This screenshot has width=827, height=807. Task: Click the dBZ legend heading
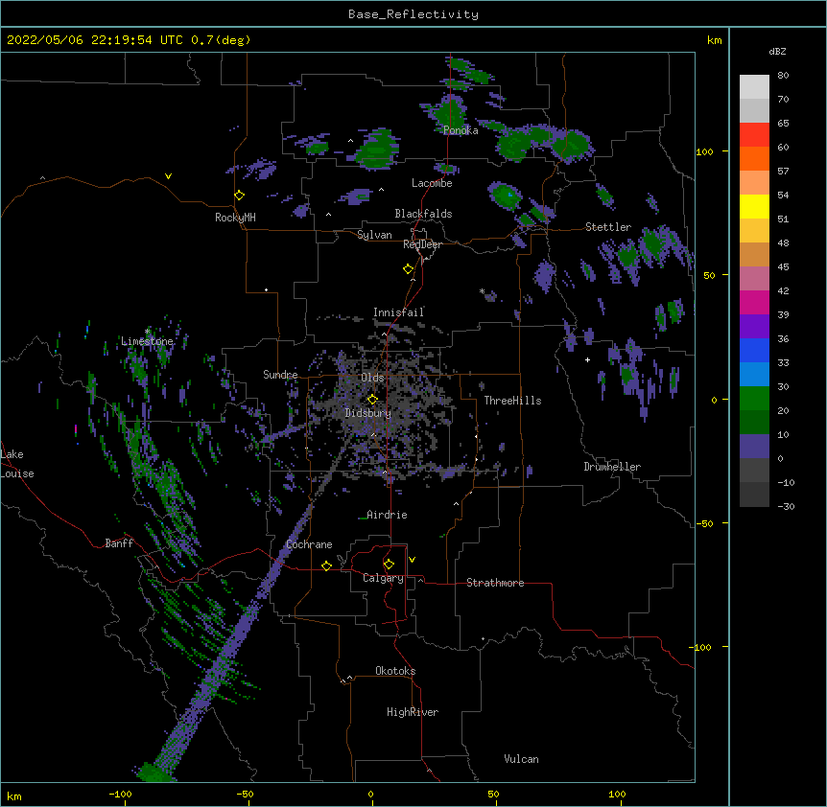[777, 52]
